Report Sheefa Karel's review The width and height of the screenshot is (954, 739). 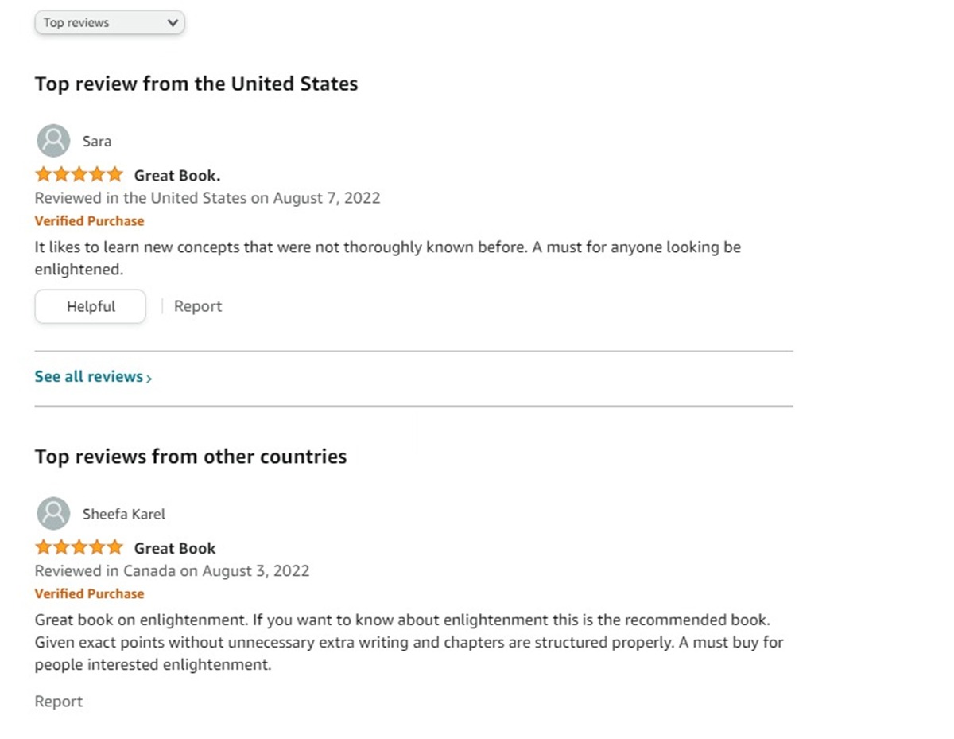click(x=59, y=702)
